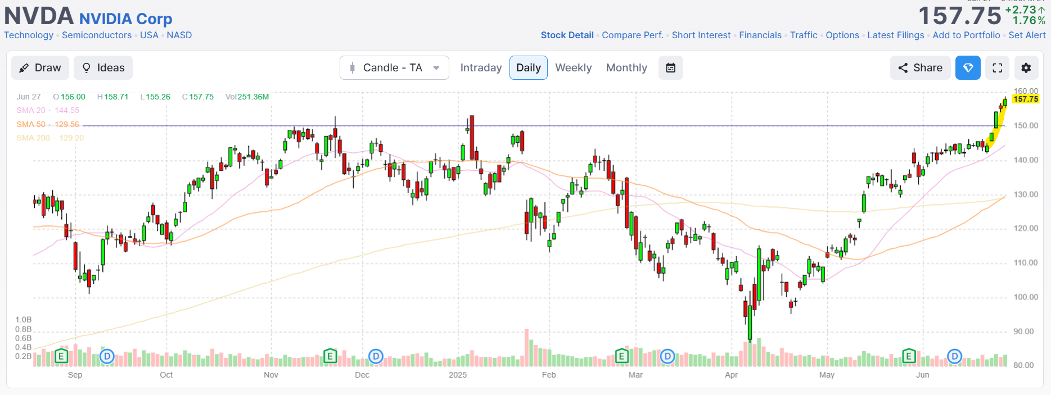
Task: Click the blue diamond premium icon
Action: [968, 68]
